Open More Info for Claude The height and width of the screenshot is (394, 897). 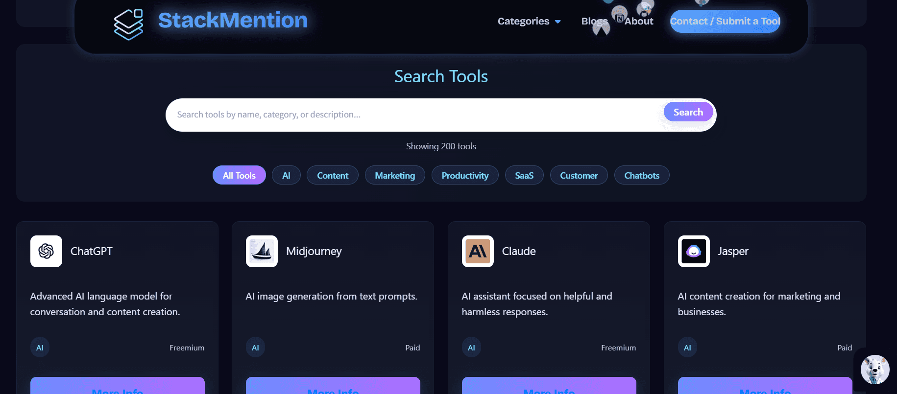[x=549, y=386]
